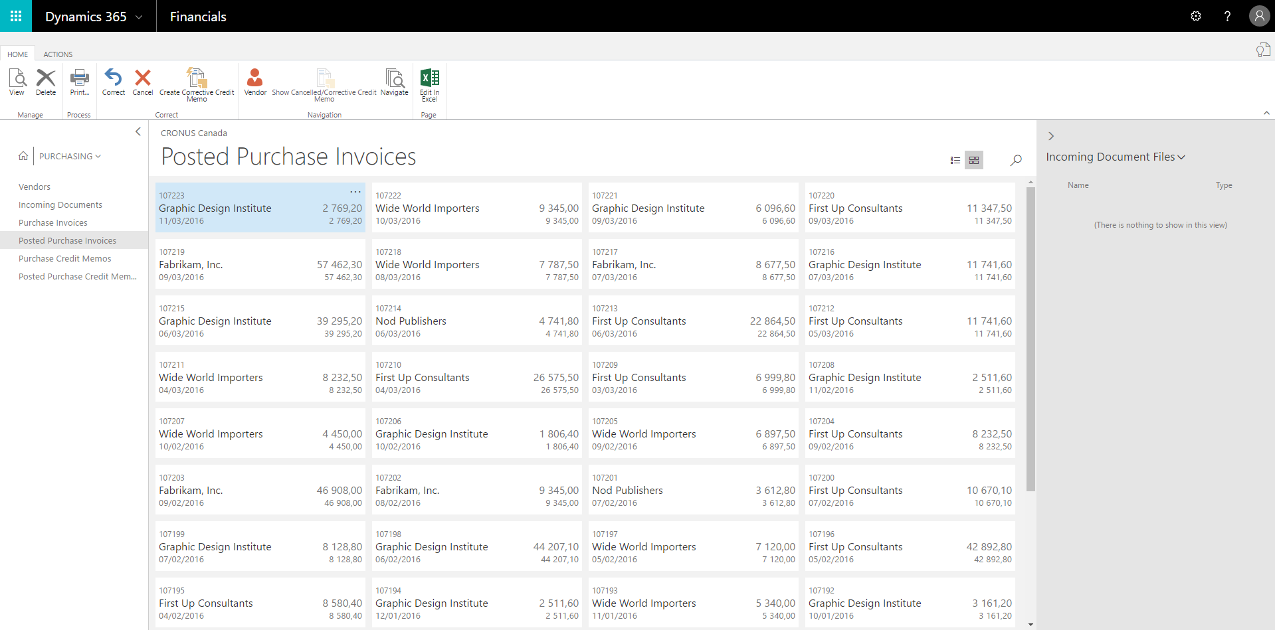Select invoice tile 107214 Nod Publishers
Image resolution: width=1275 pixels, height=630 pixels.
pos(477,321)
